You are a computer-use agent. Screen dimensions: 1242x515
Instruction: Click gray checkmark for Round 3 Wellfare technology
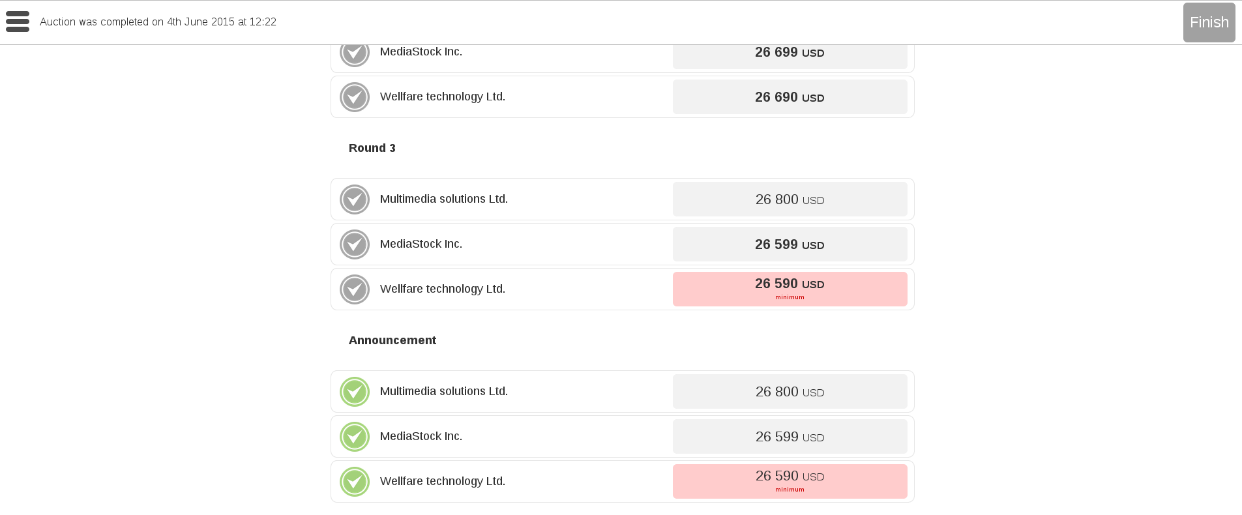click(x=355, y=289)
